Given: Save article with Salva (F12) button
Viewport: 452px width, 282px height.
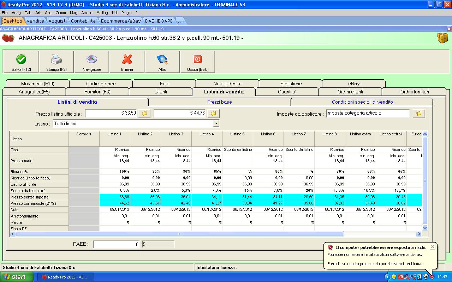Looking at the screenshot, I should pos(21,62).
